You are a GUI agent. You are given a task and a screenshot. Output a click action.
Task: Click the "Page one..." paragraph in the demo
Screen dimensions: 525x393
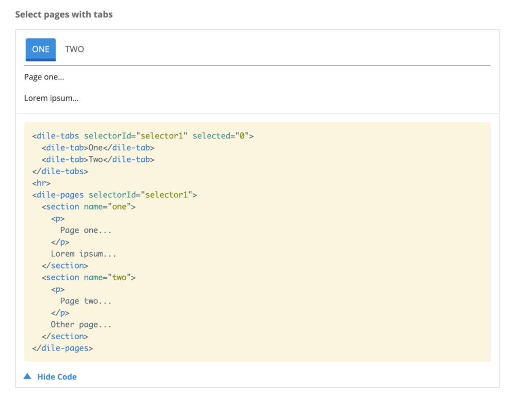click(44, 77)
